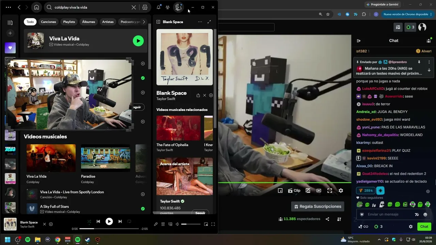Open Steam from the taskbar
This screenshot has height=245, width=436.
pyautogui.click(x=88, y=240)
